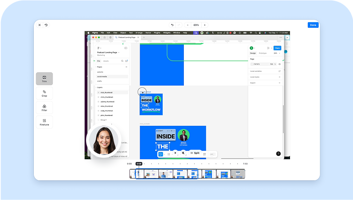Redo the edit in the editor toolbar
Image resolution: width=353 pixels, height=200 pixels.
point(179,25)
